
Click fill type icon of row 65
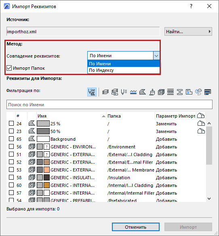32,139
